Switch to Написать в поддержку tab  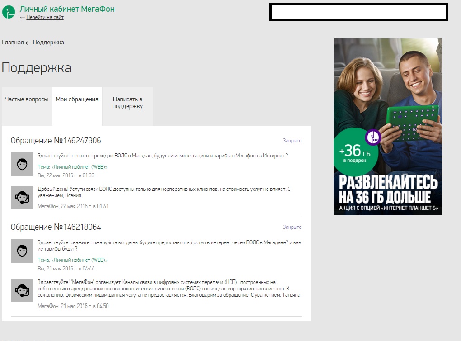point(127,103)
